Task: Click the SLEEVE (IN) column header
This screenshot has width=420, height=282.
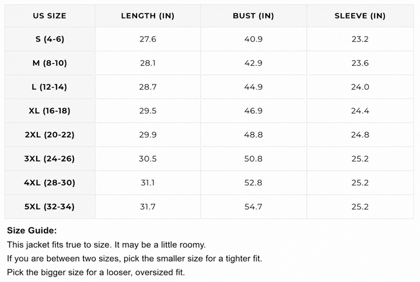Action: tap(360, 16)
